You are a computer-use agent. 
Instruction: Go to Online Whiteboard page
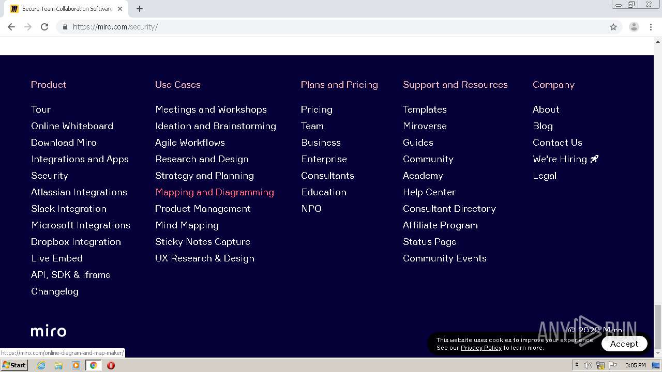[x=72, y=126]
